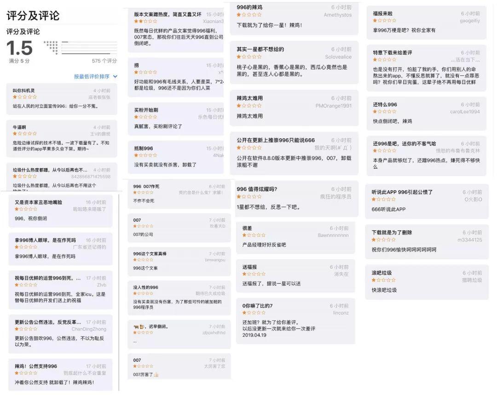Open review 辣鸡！公然支持996
The height and width of the screenshot is (398, 497).
coord(61,375)
